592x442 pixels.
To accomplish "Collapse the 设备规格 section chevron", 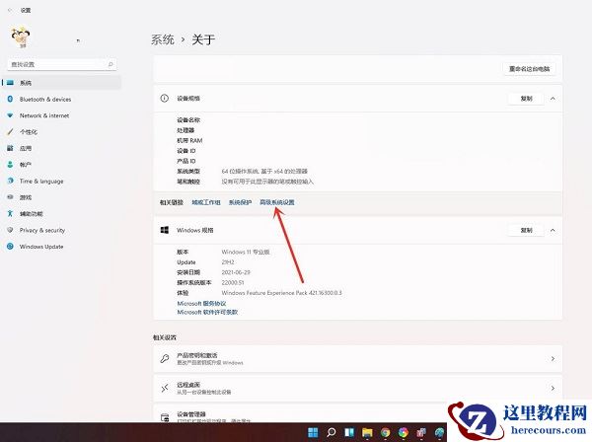I will [553, 99].
